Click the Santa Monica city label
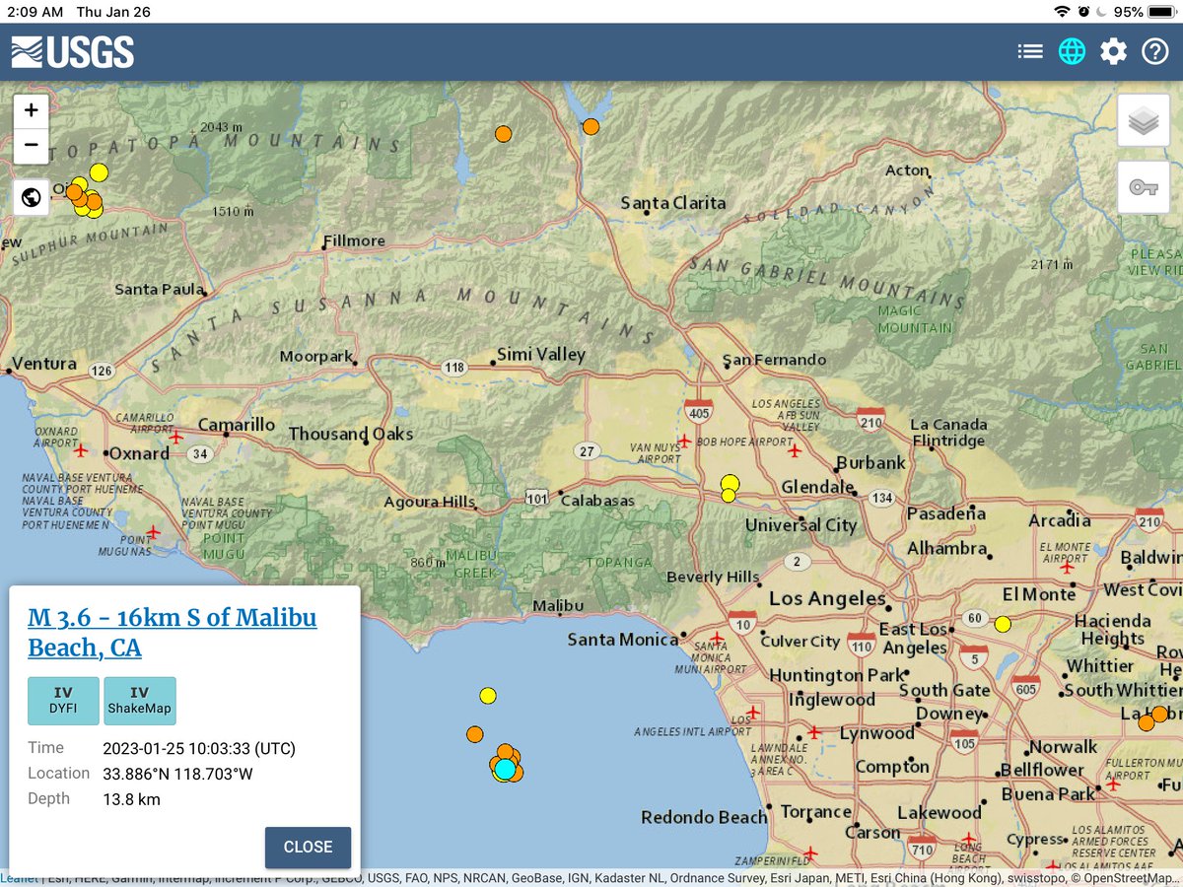The height and width of the screenshot is (887, 1183). click(622, 640)
